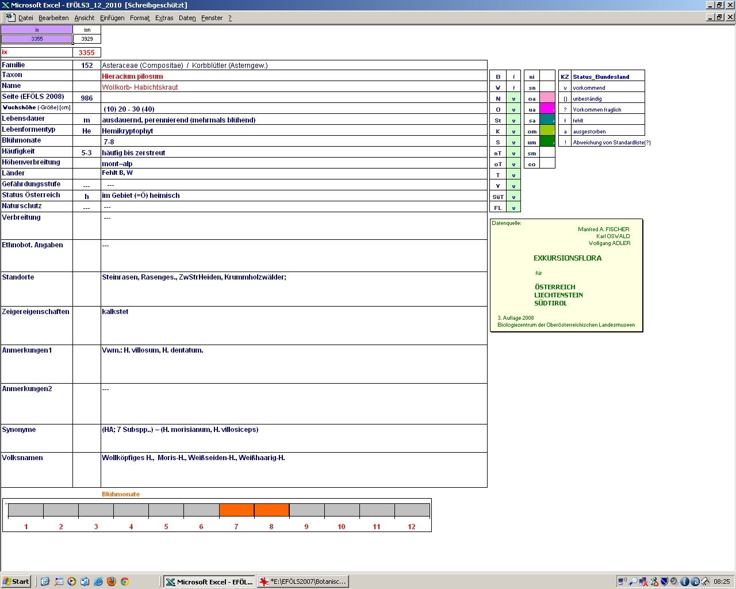Open the first quick launch icon beside Start

45,582
